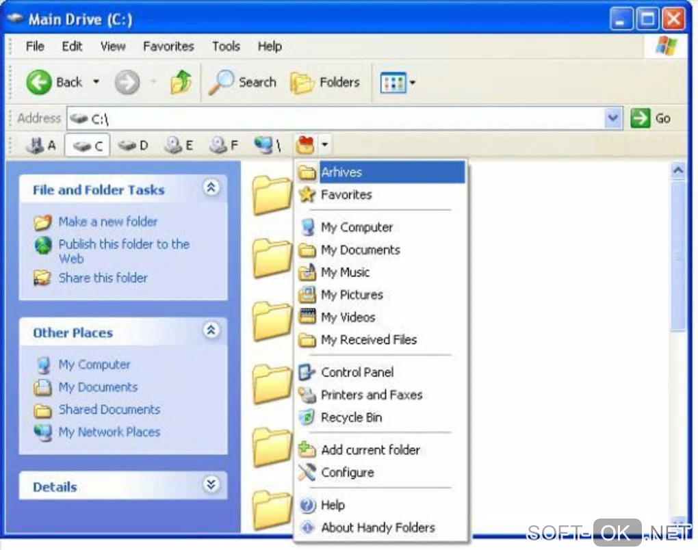Open the Favorites menu

168,47
